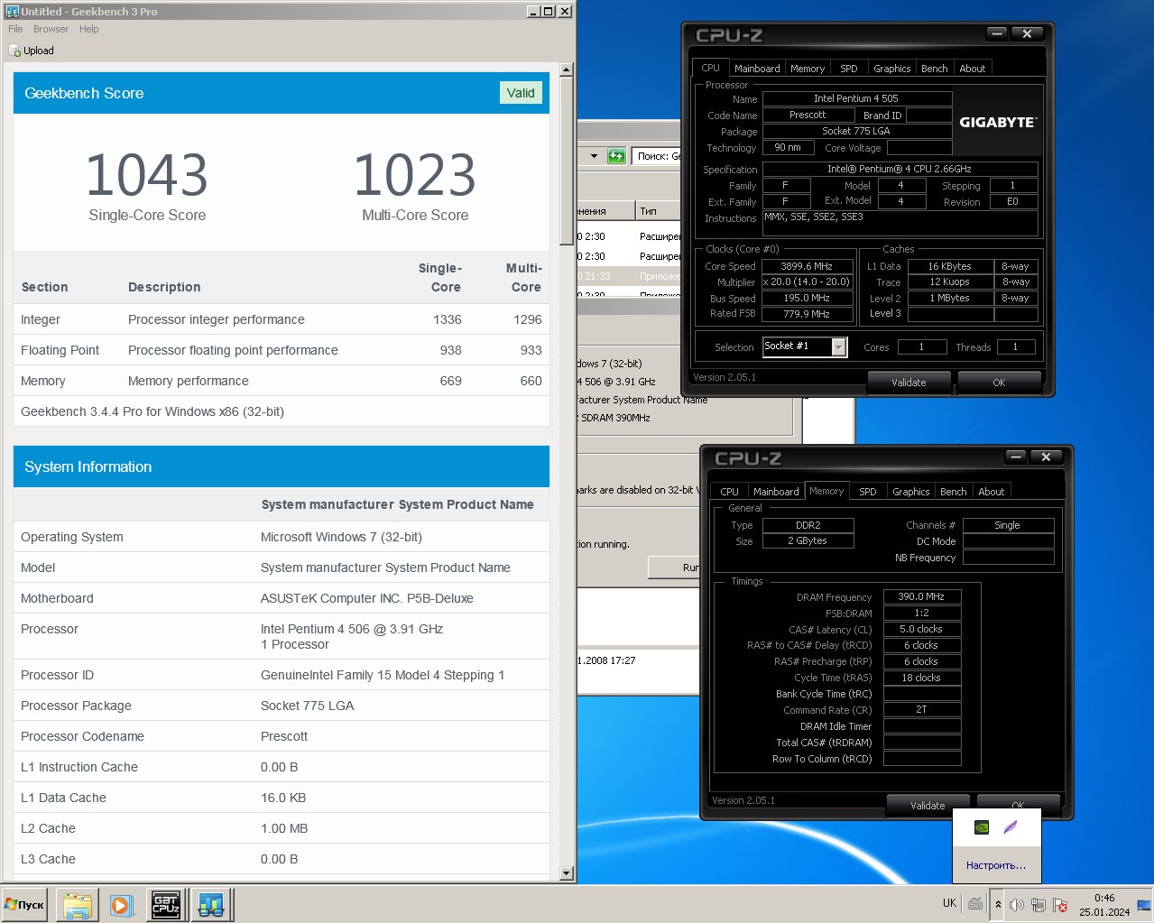The image size is (1154, 923).
Task: Open Windows Explorer from the taskbar
Action: tap(78, 904)
